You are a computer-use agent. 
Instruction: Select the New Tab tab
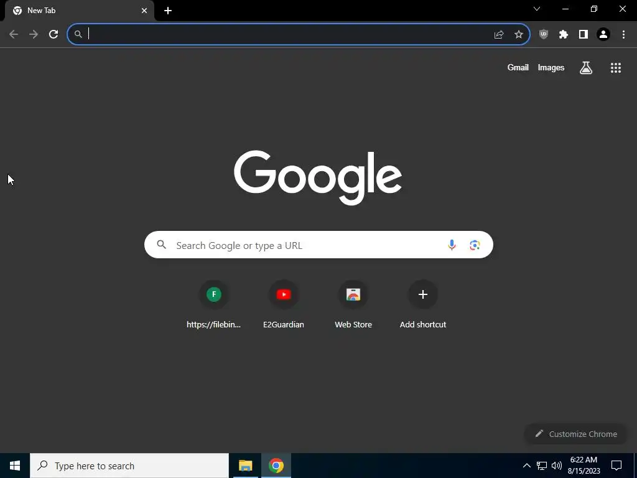[x=80, y=11]
